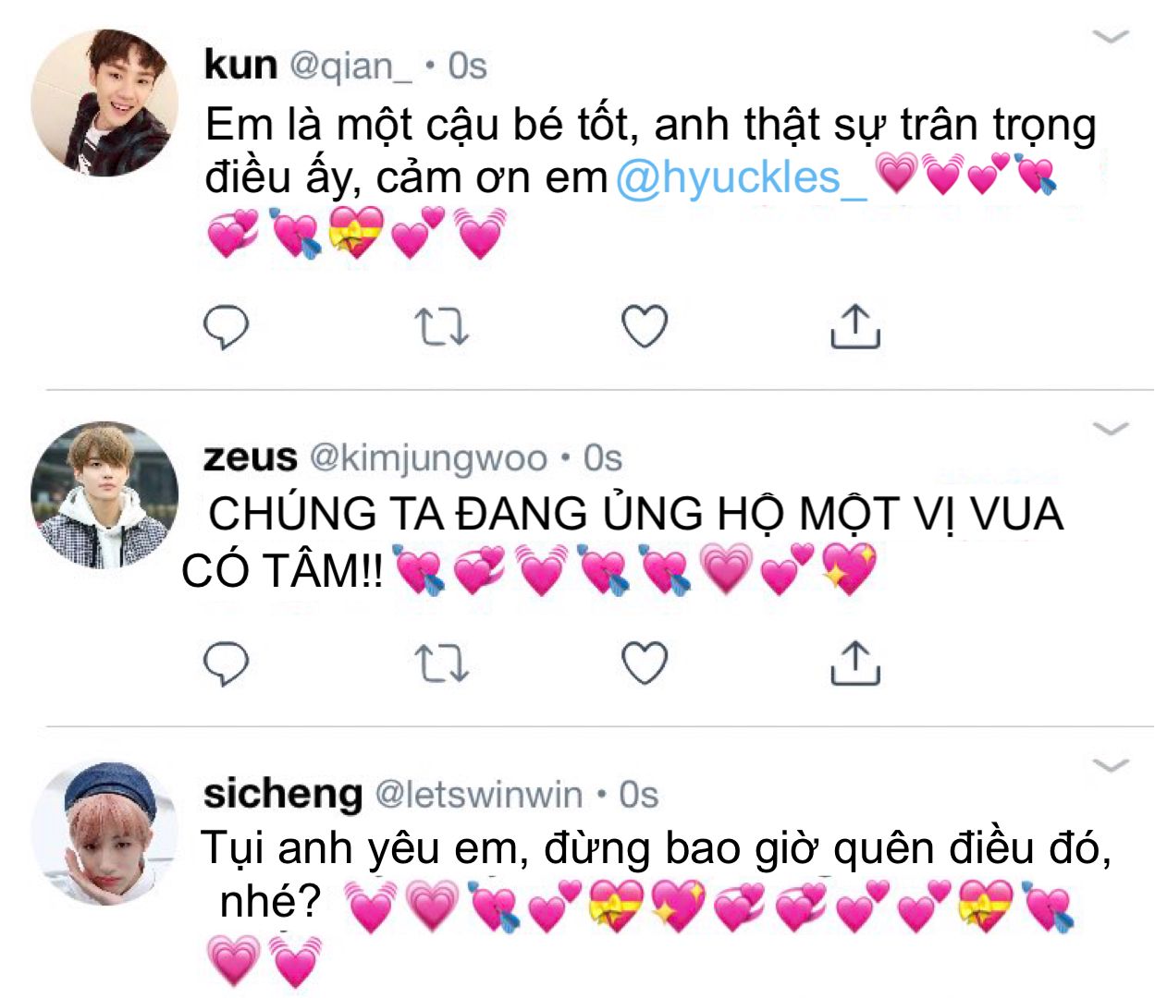Open options chevron on zeus's tweet
Screen dimensions: 1155x998
tap(1111, 429)
